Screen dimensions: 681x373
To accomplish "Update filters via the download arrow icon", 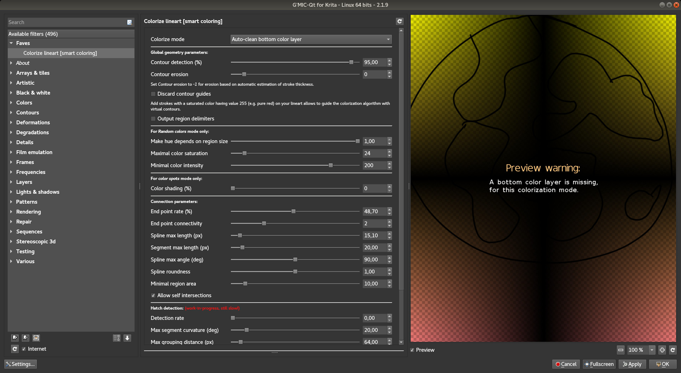I will click(127, 338).
